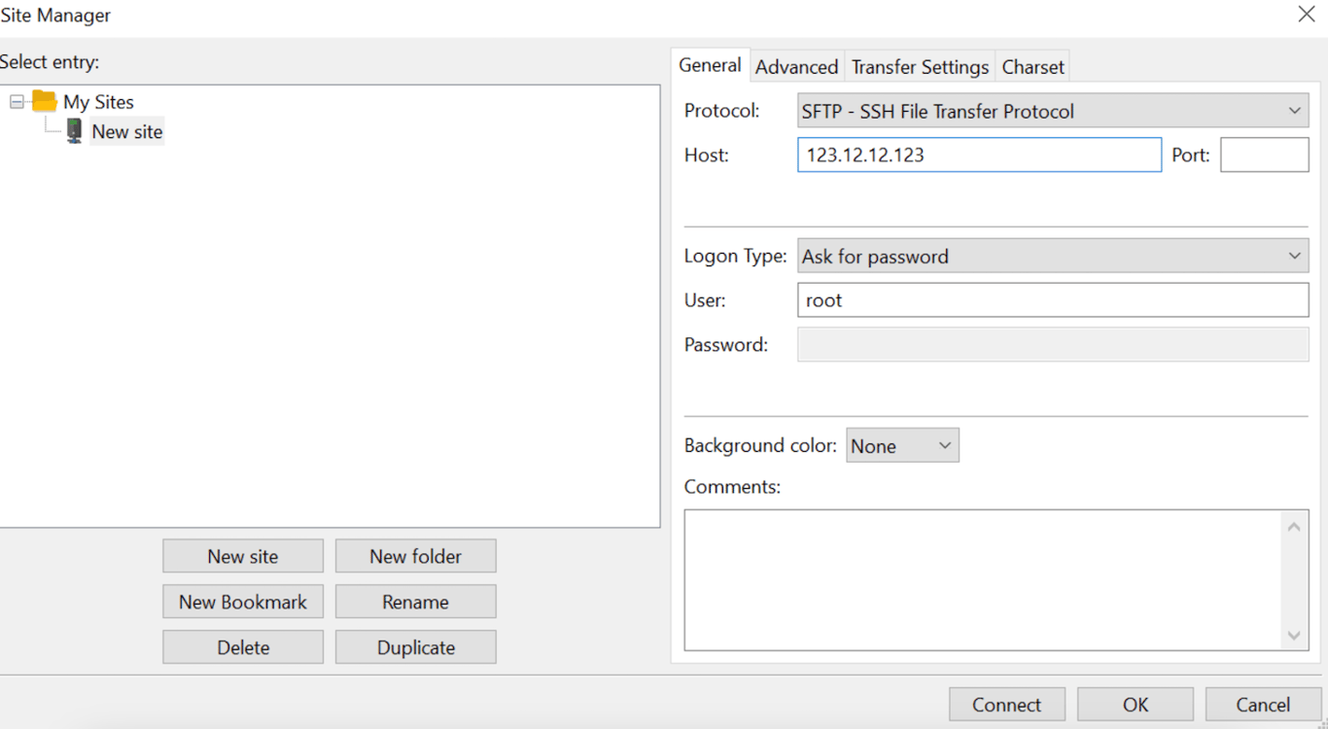Open the Logon Type dropdown
This screenshot has height=729, width=1328.
point(1295,256)
